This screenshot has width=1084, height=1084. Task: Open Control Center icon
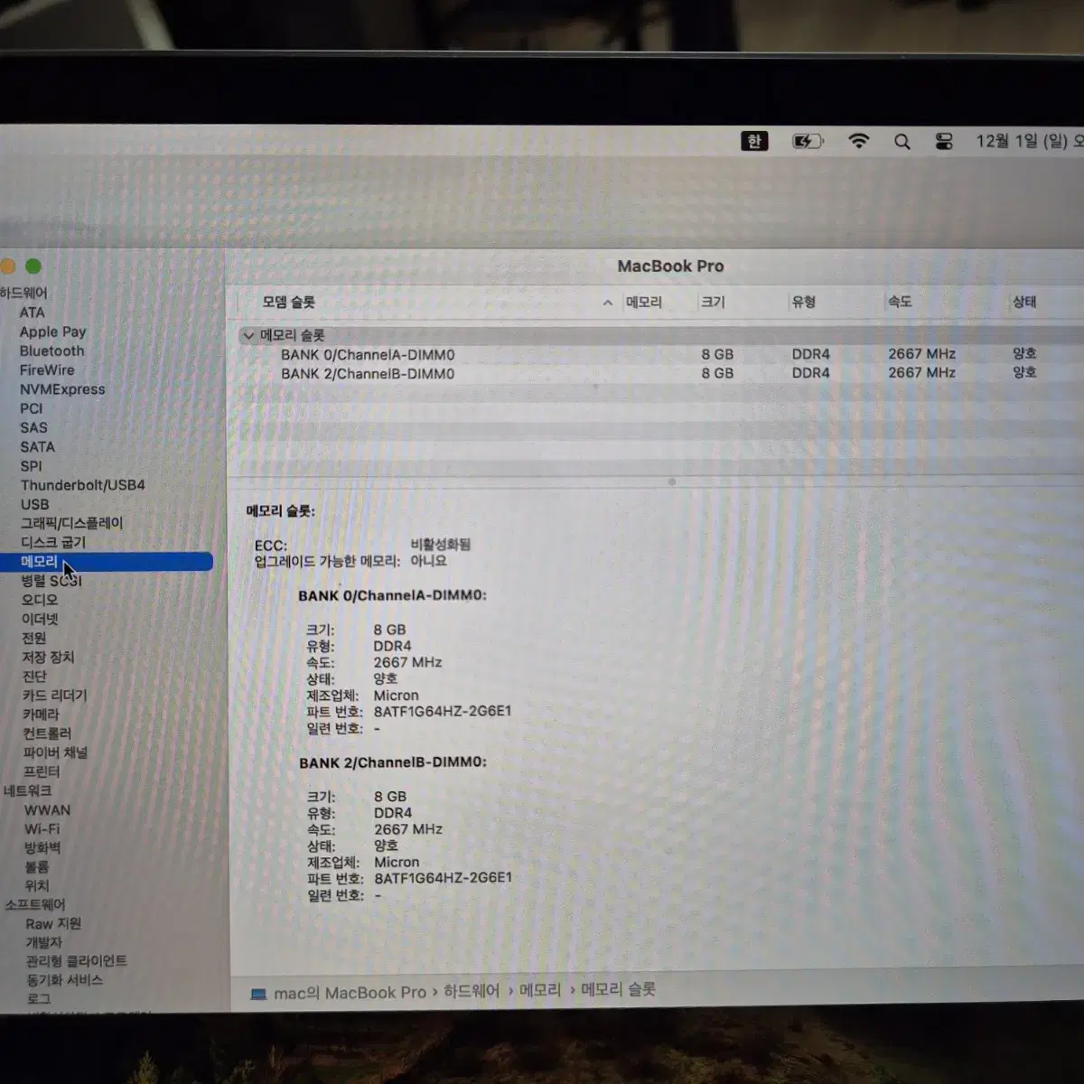(944, 142)
